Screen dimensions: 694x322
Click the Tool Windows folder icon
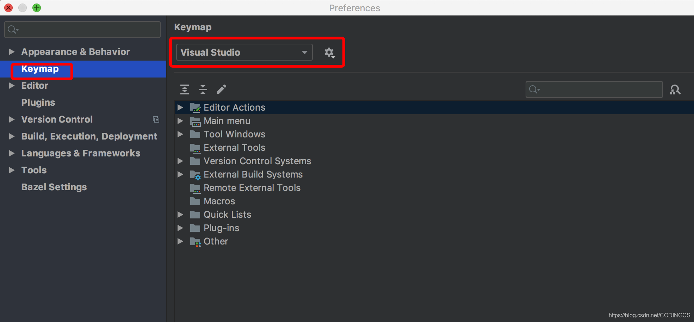195,134
